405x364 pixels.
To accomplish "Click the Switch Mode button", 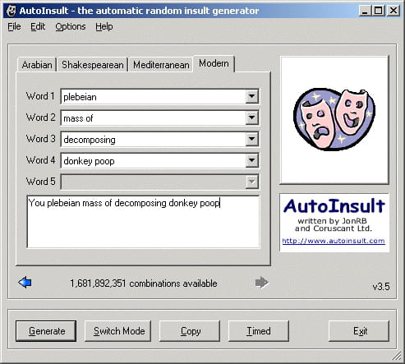I will tap(118, 331).
